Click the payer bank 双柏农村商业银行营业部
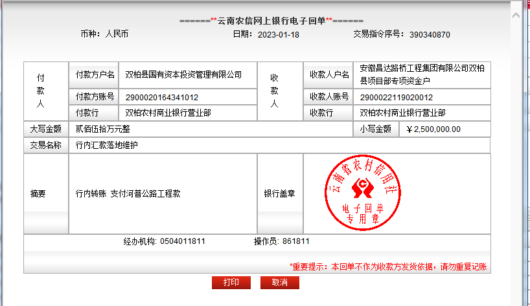This screenshot has width=530, height=306. coord(168,113)
